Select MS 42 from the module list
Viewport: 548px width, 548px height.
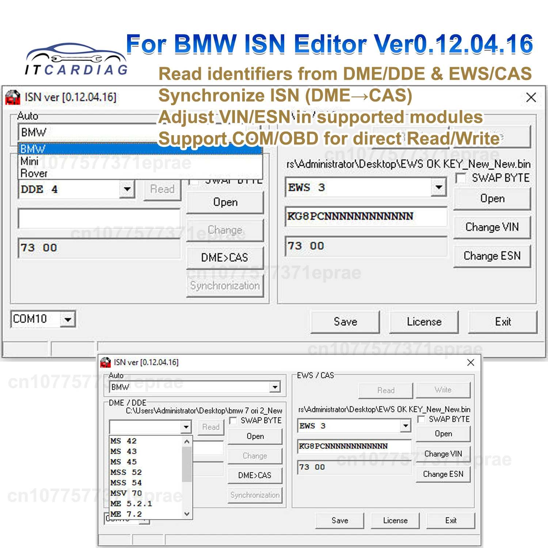[x=146, y=441]
